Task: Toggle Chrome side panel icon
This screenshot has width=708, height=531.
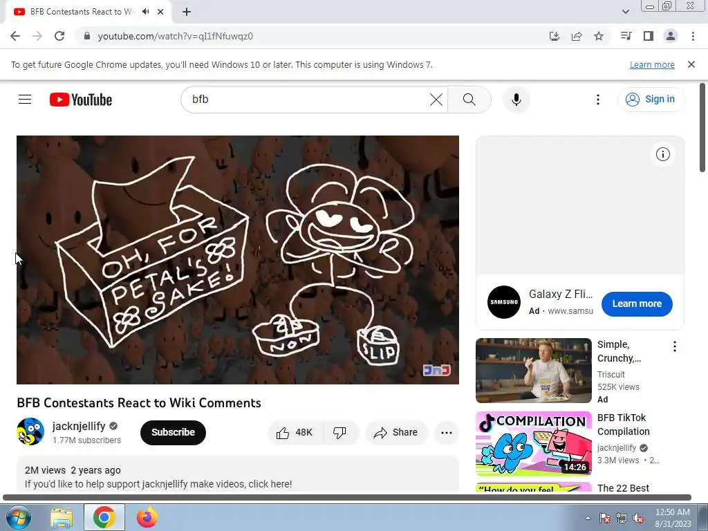Action: (x=649, y=36)
